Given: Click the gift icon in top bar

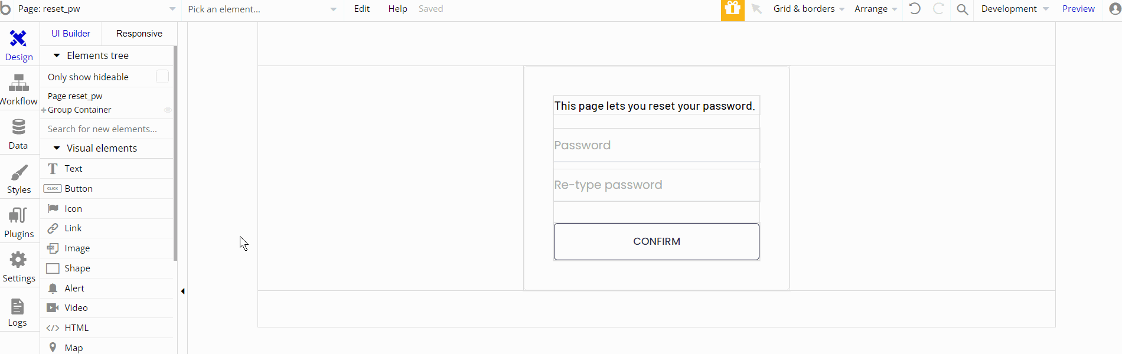Looking at the screenshot, I should (x=732, y=9).
